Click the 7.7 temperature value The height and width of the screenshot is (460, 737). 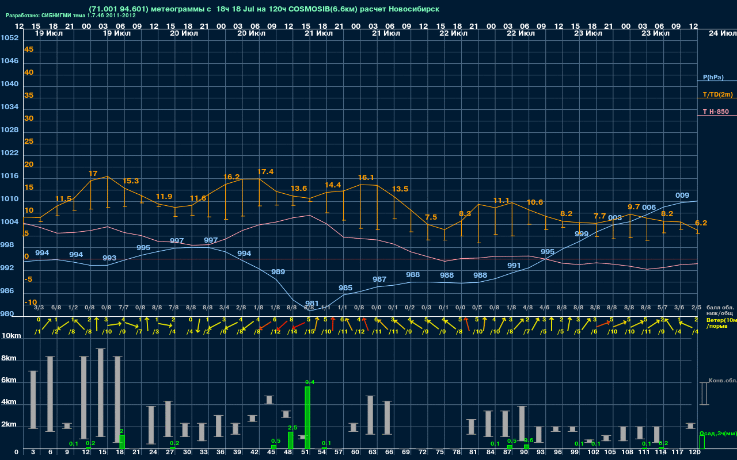click(x=600, y=216)
